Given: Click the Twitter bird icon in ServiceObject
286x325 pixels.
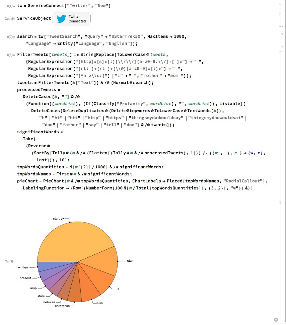Looking at the screenshot, I should 61,19.
